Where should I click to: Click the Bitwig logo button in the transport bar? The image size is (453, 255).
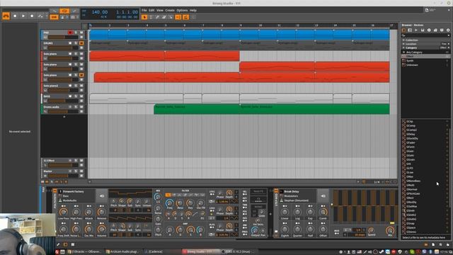(6, 16)
